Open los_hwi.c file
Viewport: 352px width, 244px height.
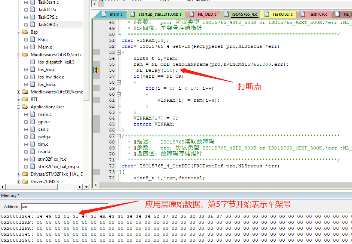point(47,84)
